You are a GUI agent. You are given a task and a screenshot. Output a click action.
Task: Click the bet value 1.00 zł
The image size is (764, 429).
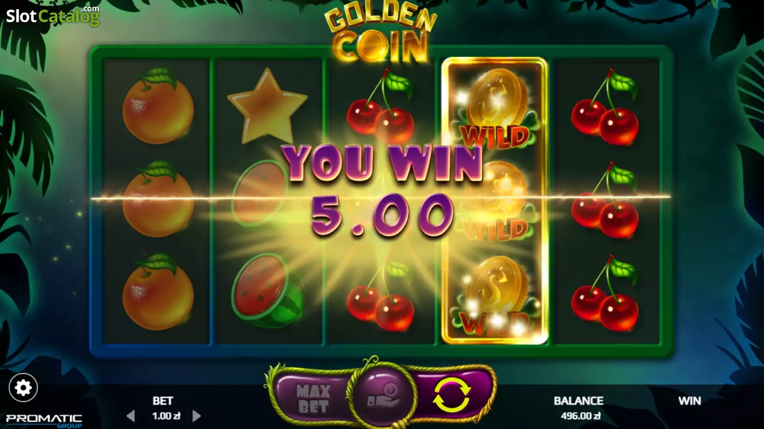coord(166,416)
